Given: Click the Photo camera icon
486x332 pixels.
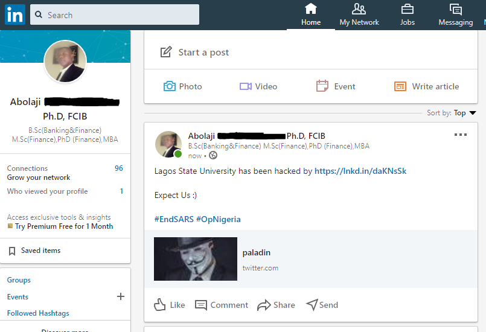Looking at the screenshot, I should click(x=170, y=86).
